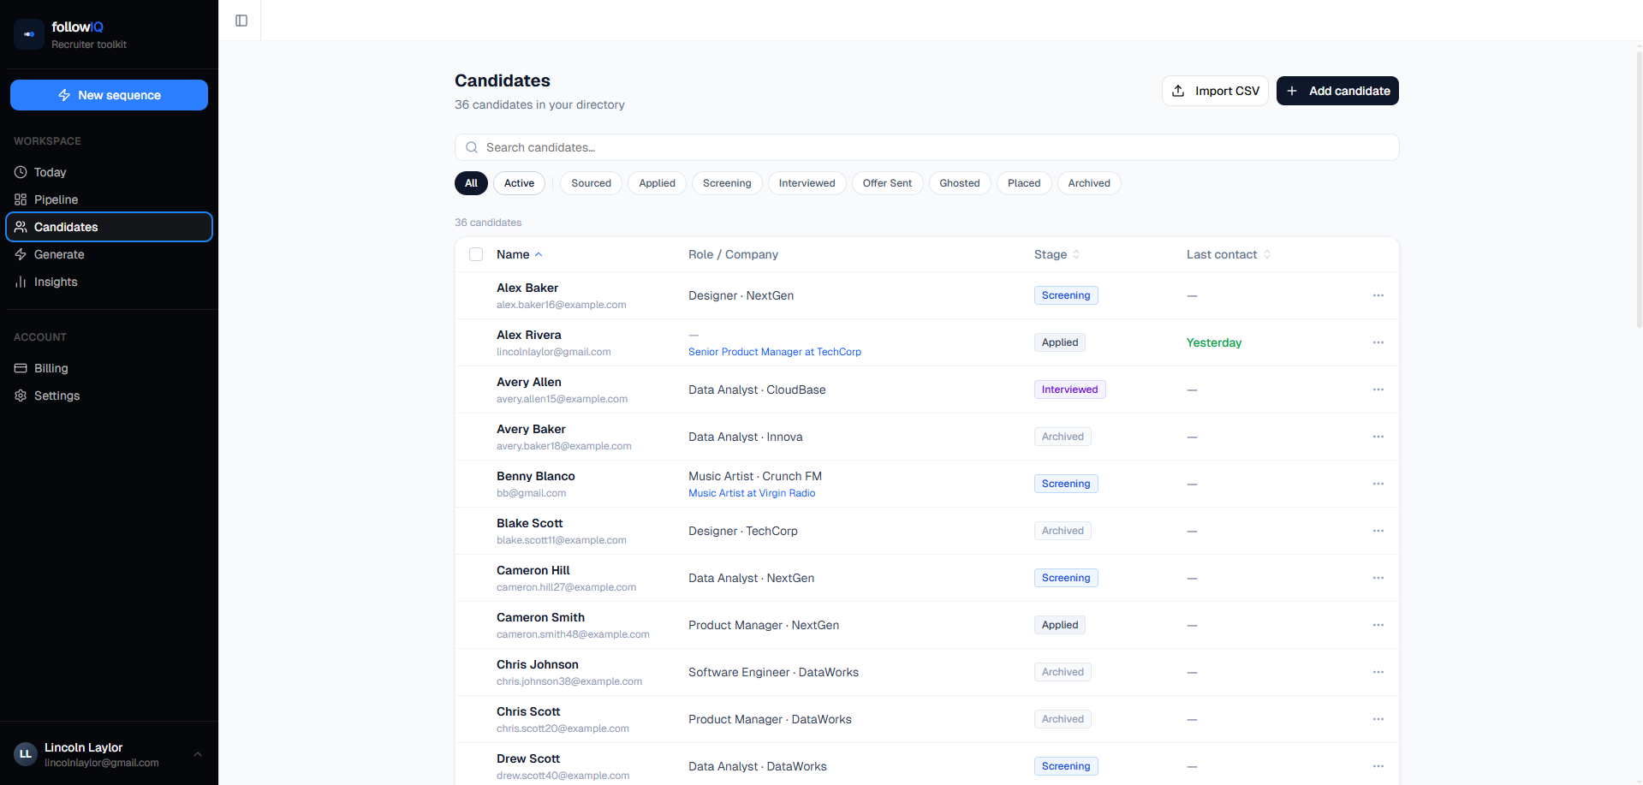Filter by Ghosted stage
The image size is (1643, 785).
pyautogui.click(x=960, y=183)
